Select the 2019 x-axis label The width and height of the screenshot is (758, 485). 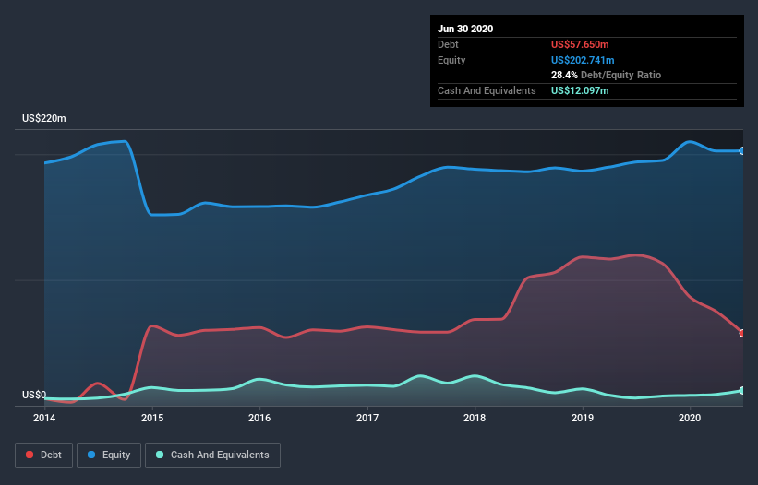(x=583, y=418)
